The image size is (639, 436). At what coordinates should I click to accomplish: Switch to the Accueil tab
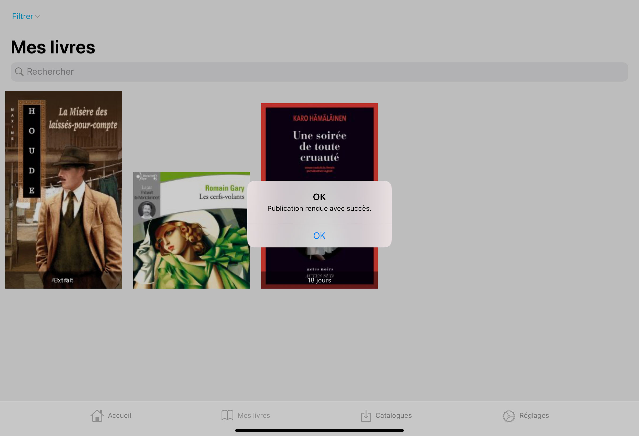click(119, 415)
